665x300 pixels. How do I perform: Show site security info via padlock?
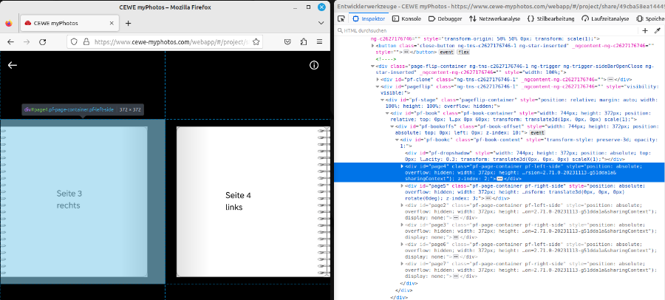[86, 42]
